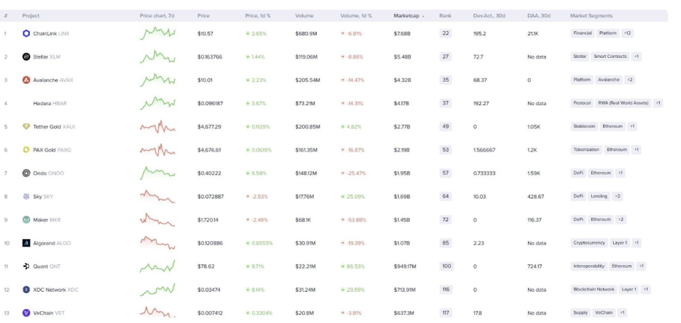
Task: Open the XDC Network XDC project
Action: pos(56,290)
